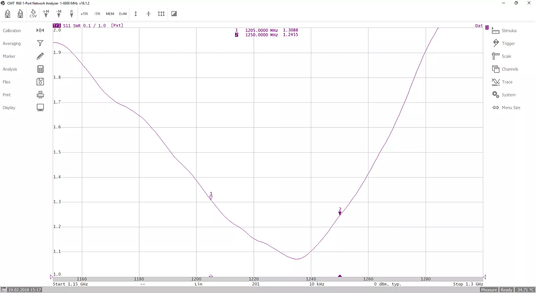Delete a trace with -TR
This screenshot has height=293, width=536.
pyautogui.click(x=97, y=14)
